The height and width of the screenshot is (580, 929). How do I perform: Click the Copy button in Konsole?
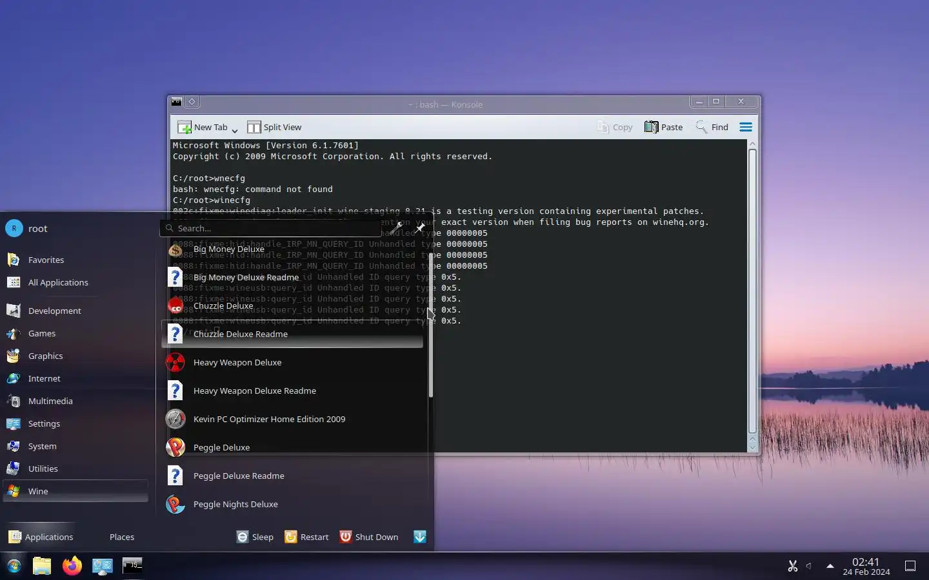[615, 127]
